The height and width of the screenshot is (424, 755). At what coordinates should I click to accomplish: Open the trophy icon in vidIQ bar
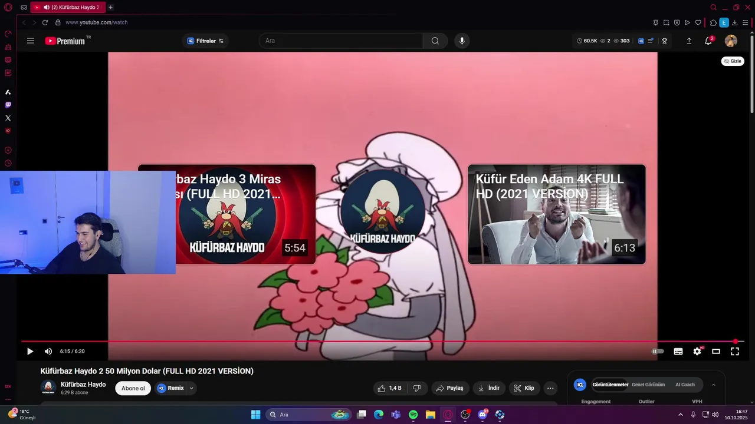coord(664,41)
